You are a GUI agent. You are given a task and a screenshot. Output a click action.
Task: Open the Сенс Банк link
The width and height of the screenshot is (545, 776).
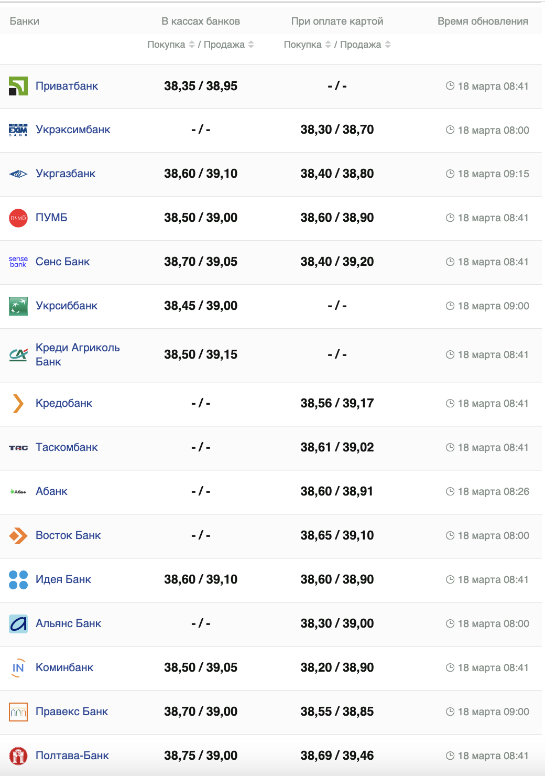coord(63,262)
